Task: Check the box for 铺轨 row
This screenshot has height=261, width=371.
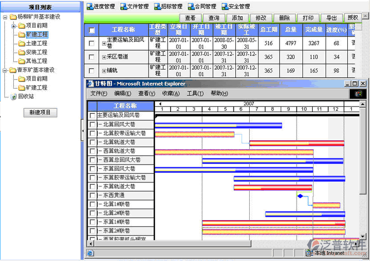Action: coord(91,70)
